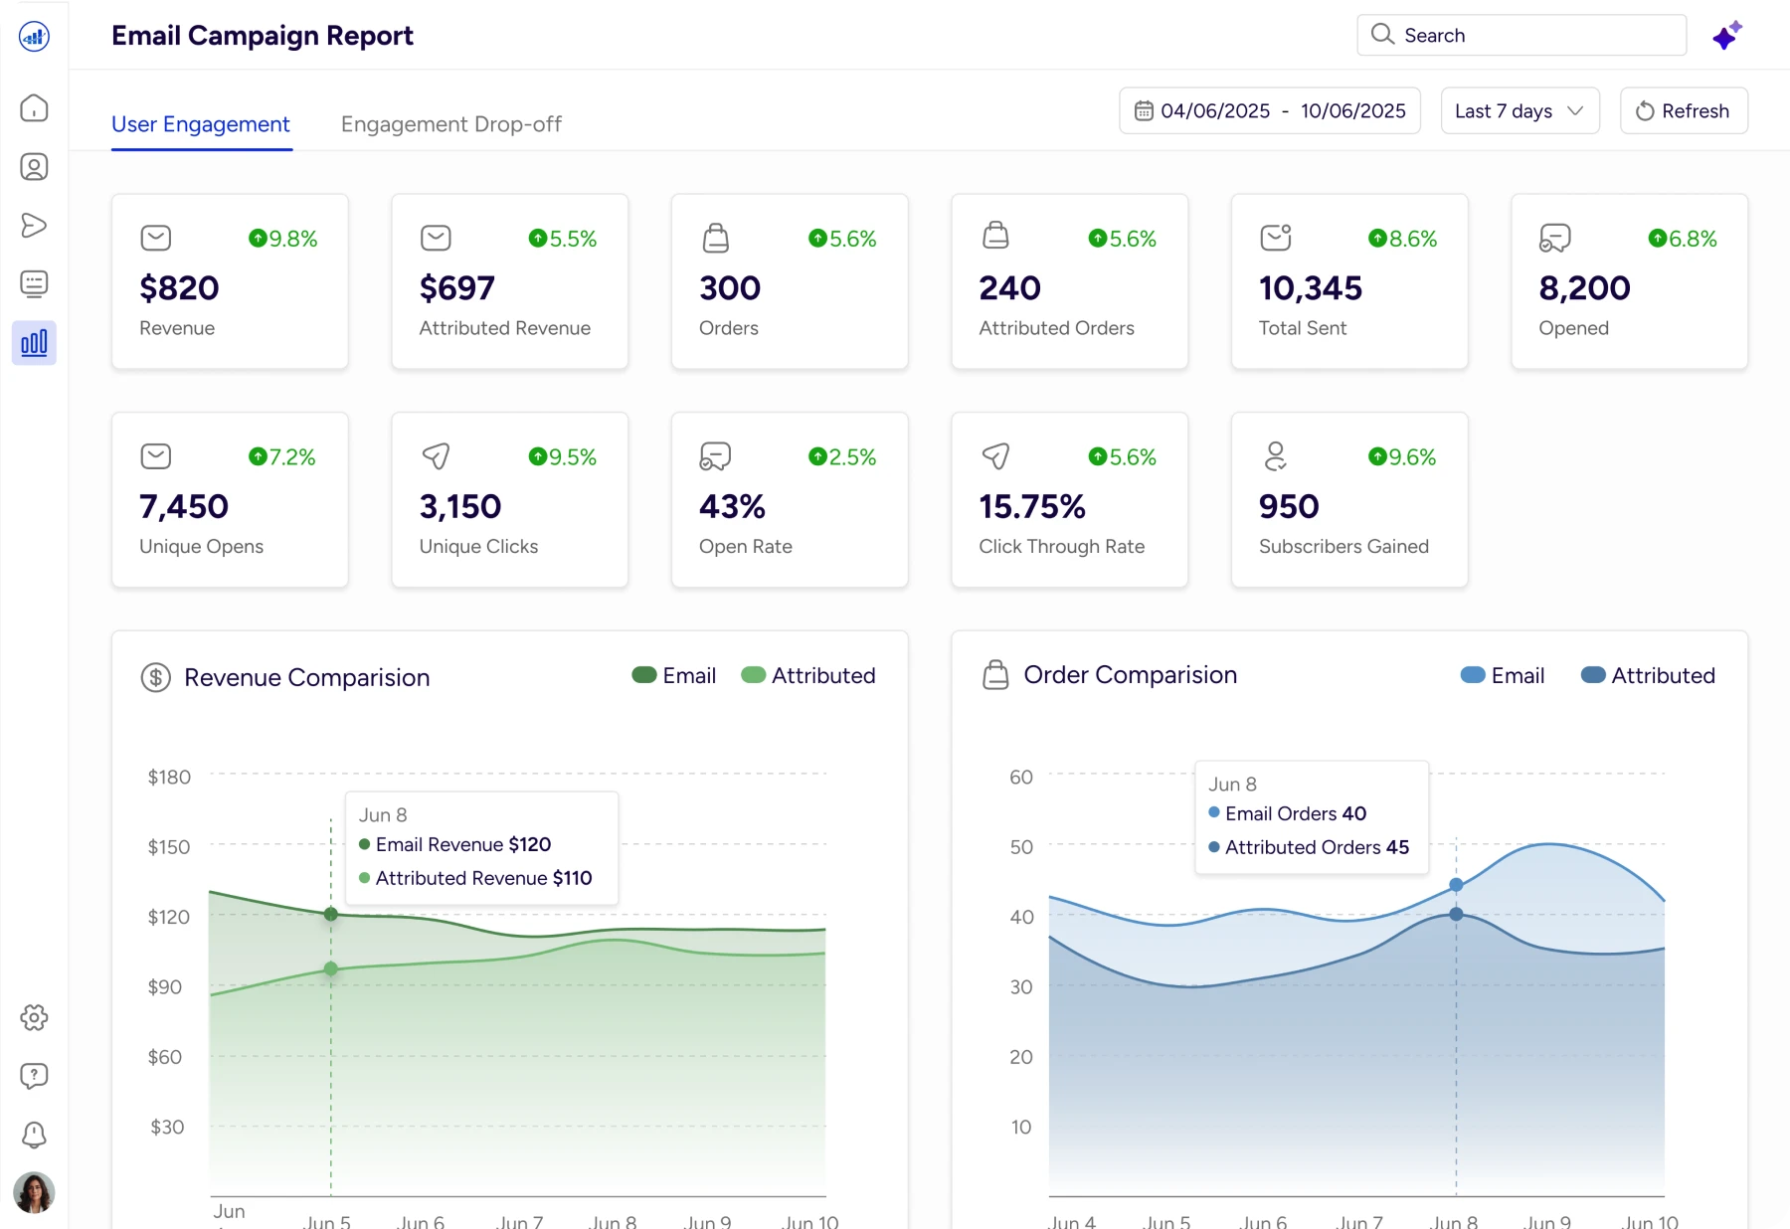Click the Revenue $820 metric card
Image resolution: width=1790 pixels, height=1229 pixels.
click(230, 282)
